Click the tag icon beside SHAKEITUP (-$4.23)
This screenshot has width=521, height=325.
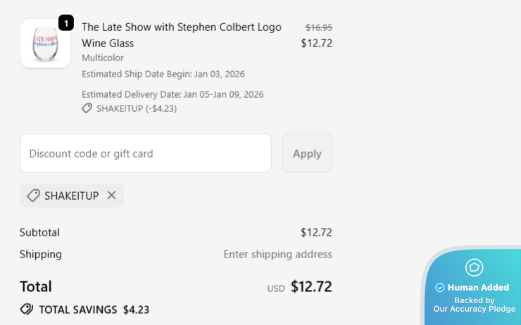[87, 108]
